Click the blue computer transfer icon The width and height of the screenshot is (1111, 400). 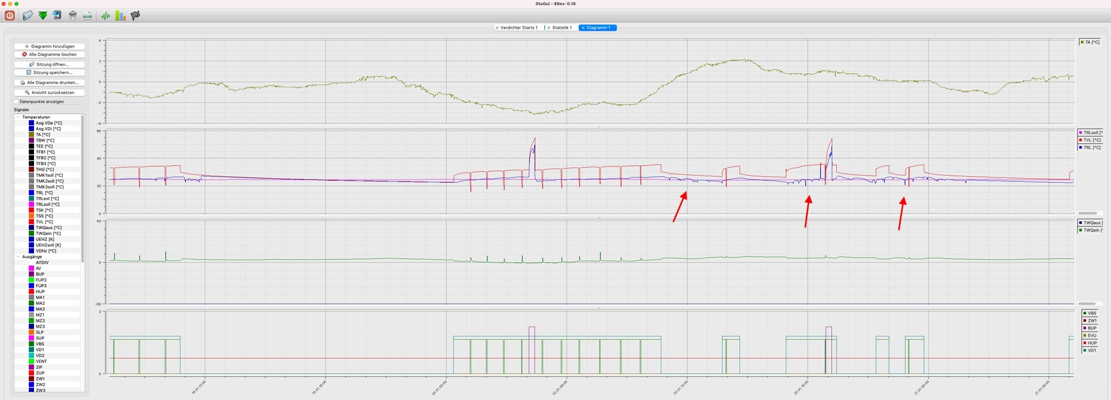[58, 16]
